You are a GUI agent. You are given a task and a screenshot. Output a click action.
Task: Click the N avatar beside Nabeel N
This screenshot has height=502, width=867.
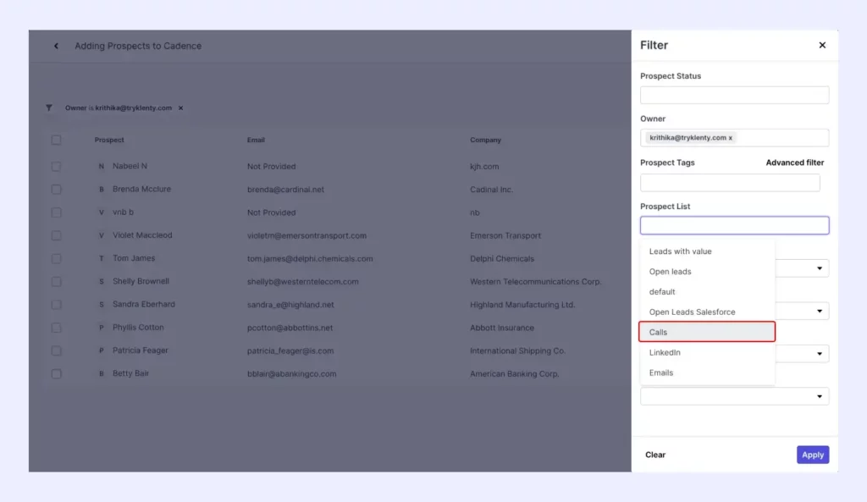102,167
